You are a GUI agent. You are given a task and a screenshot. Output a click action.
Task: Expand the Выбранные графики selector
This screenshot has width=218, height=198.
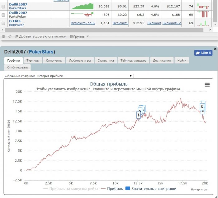click(x=85, y=76)
